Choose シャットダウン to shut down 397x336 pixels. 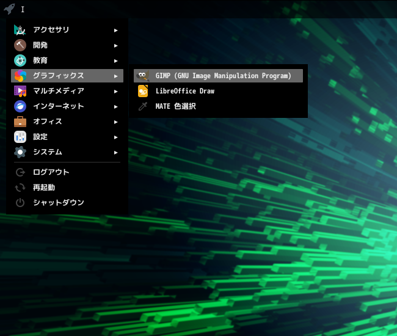pyautogui.click(x=67, y=203)
